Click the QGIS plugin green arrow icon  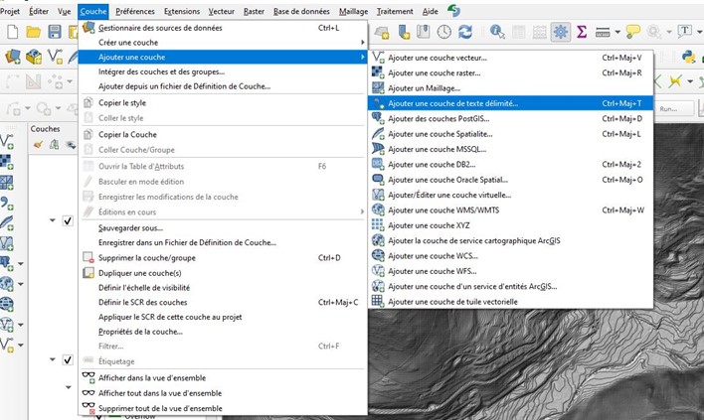[453, 11]
